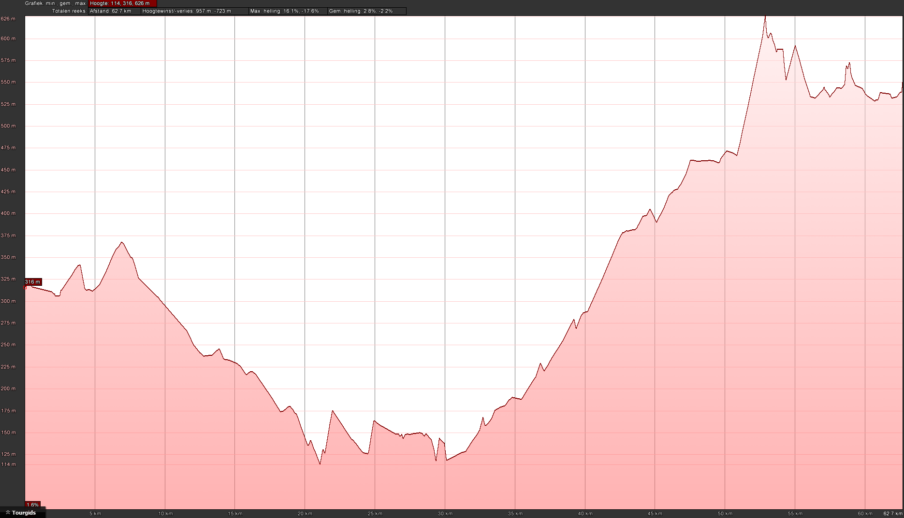
Task: Click the 600 m label on elevation axis
Action: pyautogui.click(x=8, y=39)
